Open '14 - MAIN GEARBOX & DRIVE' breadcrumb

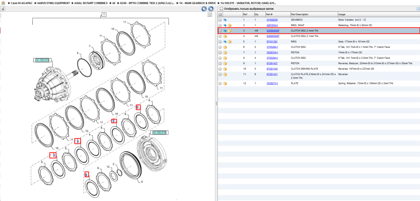pyautogui.click(x=197, y=3)
